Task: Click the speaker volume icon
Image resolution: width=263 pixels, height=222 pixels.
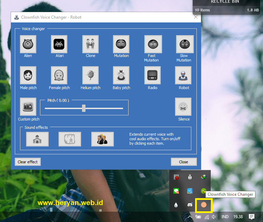Action: [x=214, y=217]
